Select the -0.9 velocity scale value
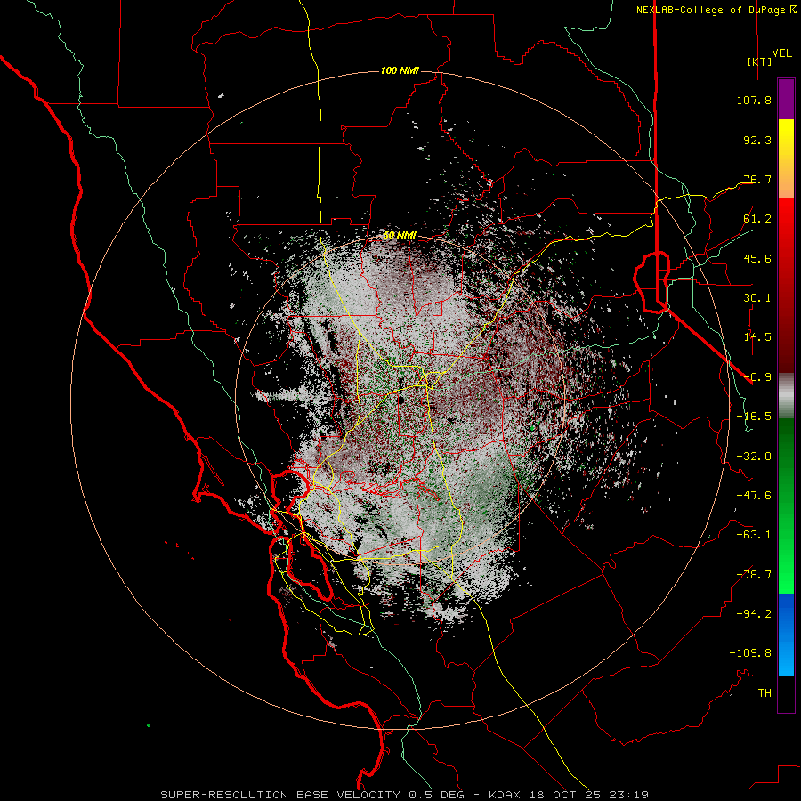 [x=757, y=377]
